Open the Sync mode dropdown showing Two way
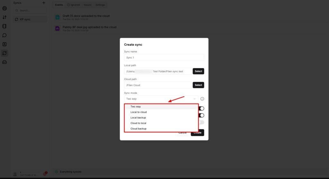The height and width of the screenshot is (179, 329). click(161, 99)
